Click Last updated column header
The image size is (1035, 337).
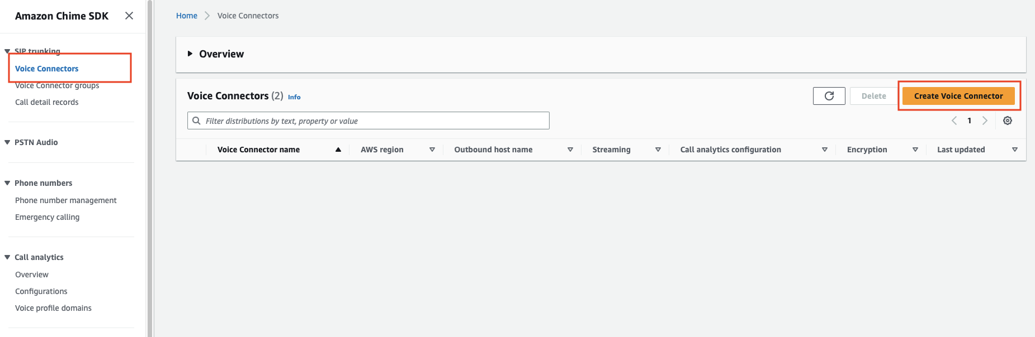coord(961,150)
